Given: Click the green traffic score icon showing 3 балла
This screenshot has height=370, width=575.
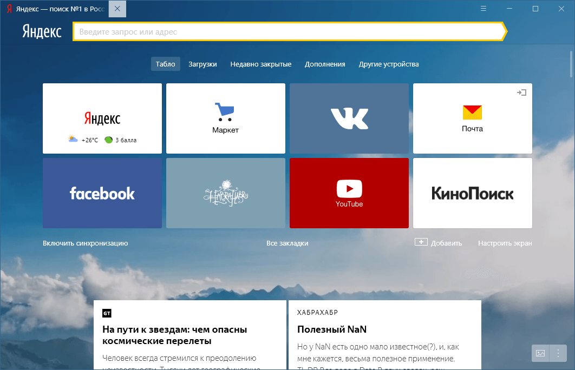Looking at the screenshot, I should (109, 139).
